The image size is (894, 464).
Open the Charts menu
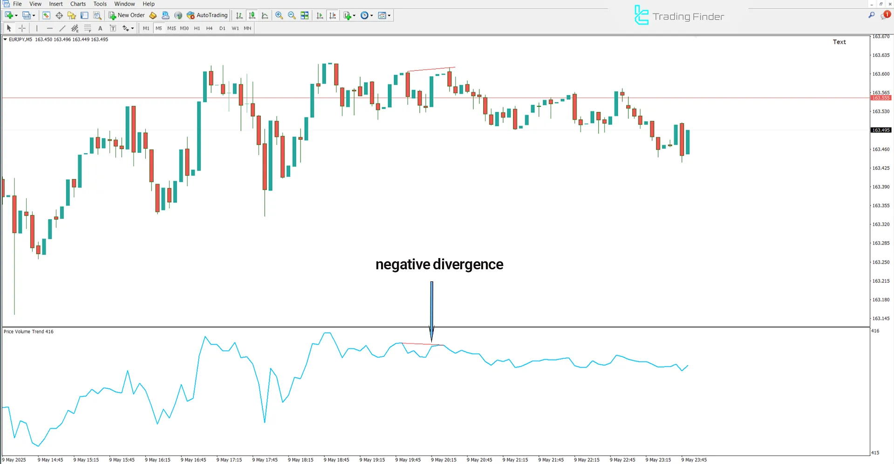click(x=77, y=4)
